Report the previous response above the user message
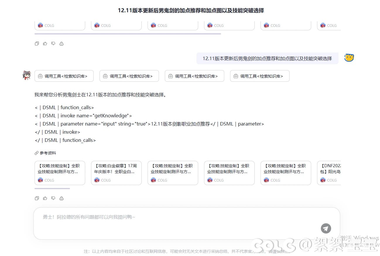 [61, 43]
